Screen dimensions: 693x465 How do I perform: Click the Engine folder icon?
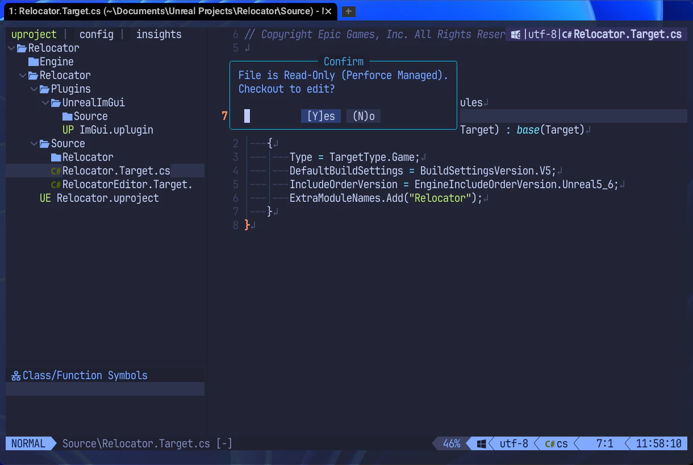coord(34,62)
